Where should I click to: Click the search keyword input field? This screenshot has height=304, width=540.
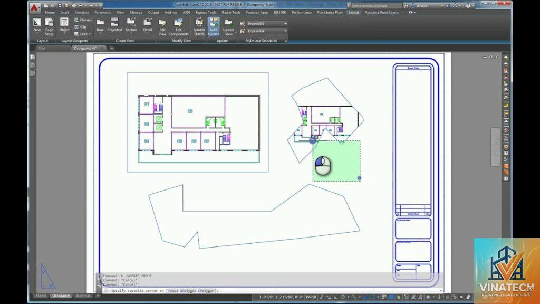pos(375,6)
